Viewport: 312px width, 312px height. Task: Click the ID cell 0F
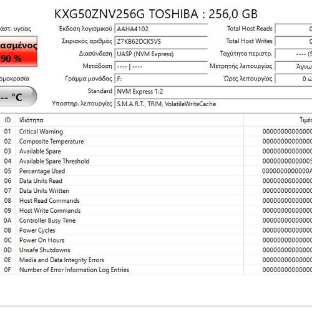(7, 270)
